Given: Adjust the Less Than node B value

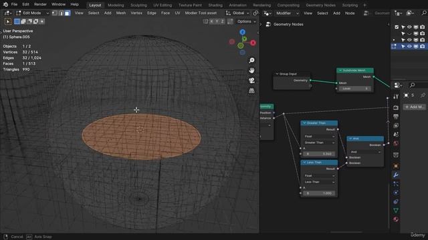Looking at the screenshot, I should pyautogui.click(x=319, y=193).
